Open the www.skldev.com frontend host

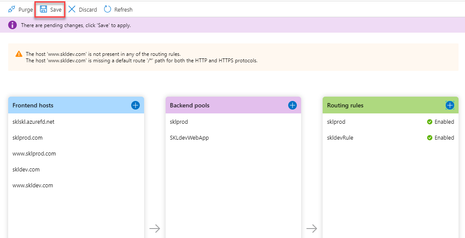(x=33, y=186)
